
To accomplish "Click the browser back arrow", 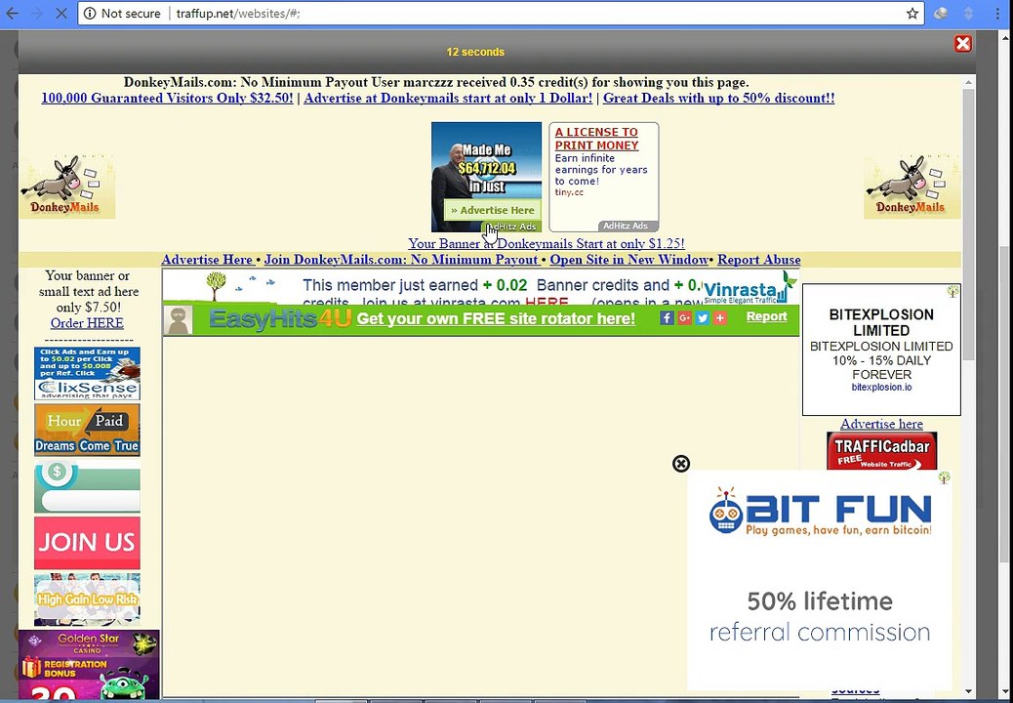I will [12, 13].
